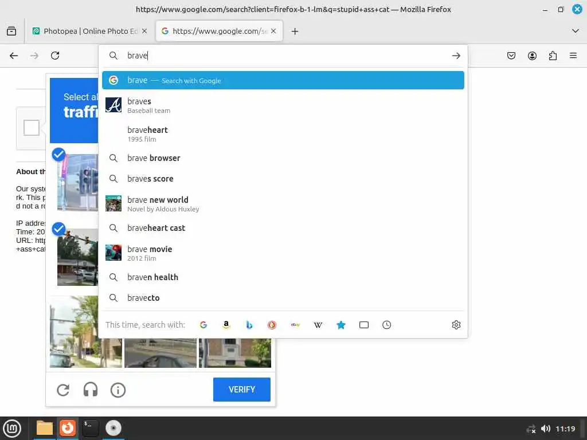587x440 pixels.
Task: Search in open Tabs using the tab icon
Action: tap(364, 325)
